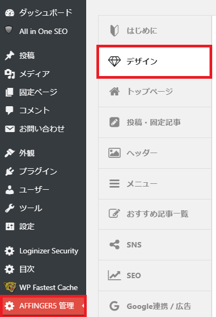Click the pushpin icon beside 投稿
This screenshot has width=216, height=317.
point(10,56)
